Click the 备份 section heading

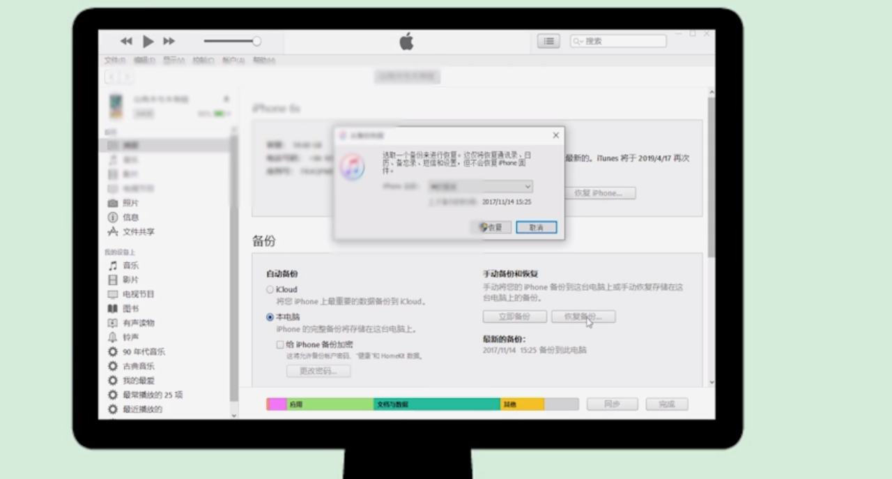coord(264,241)
